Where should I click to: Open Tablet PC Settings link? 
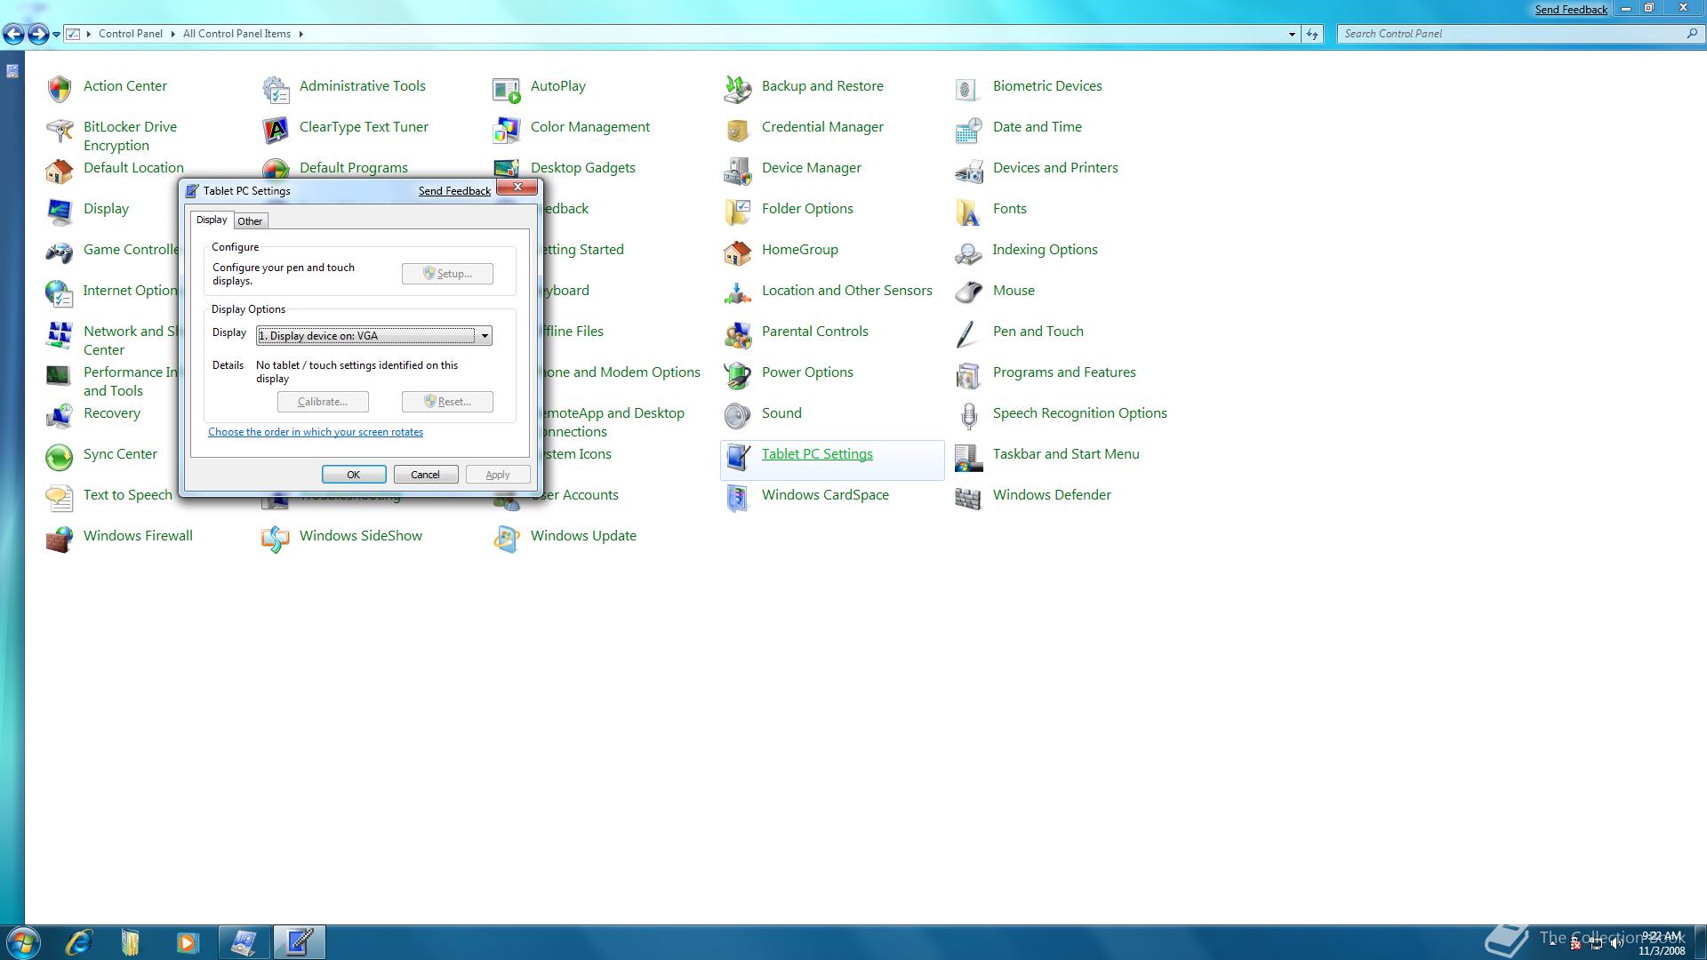point(817,454)
